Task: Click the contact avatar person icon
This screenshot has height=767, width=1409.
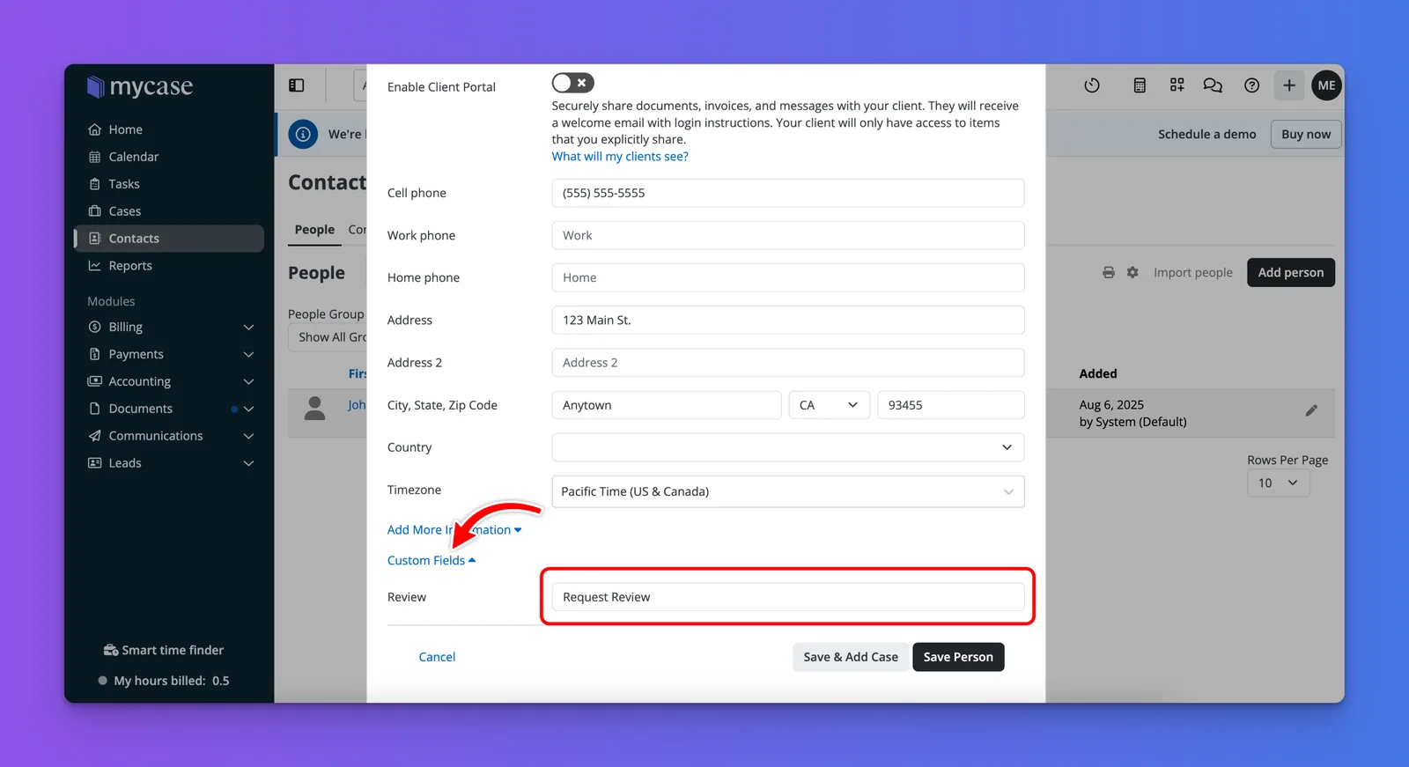Action: (314, 409)
